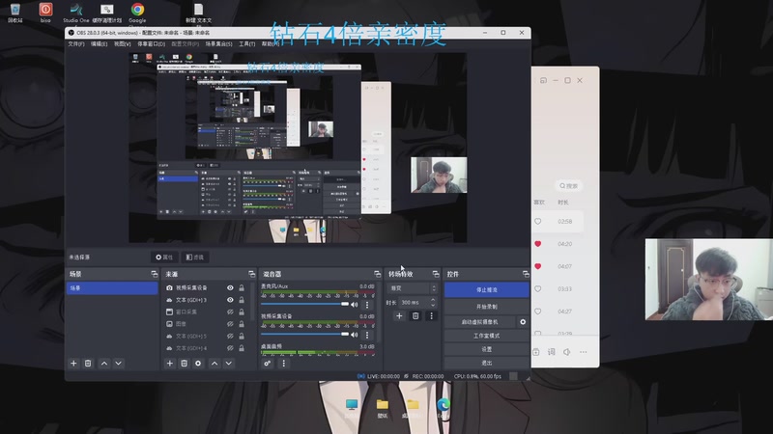Pop out the 来源 dock panel
This screenshot has width=773, height=434.
[252, 274]
